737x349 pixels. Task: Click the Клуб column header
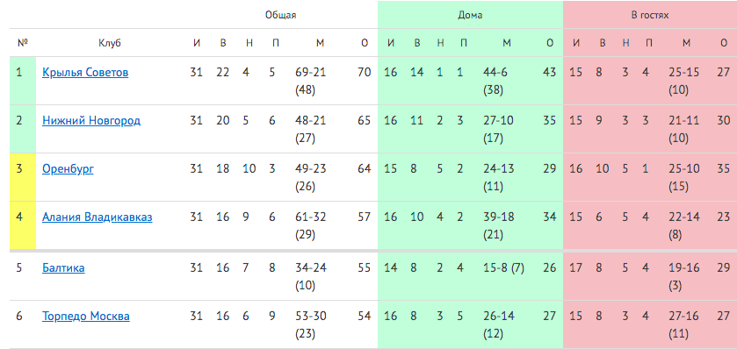[x=110, y=43]
